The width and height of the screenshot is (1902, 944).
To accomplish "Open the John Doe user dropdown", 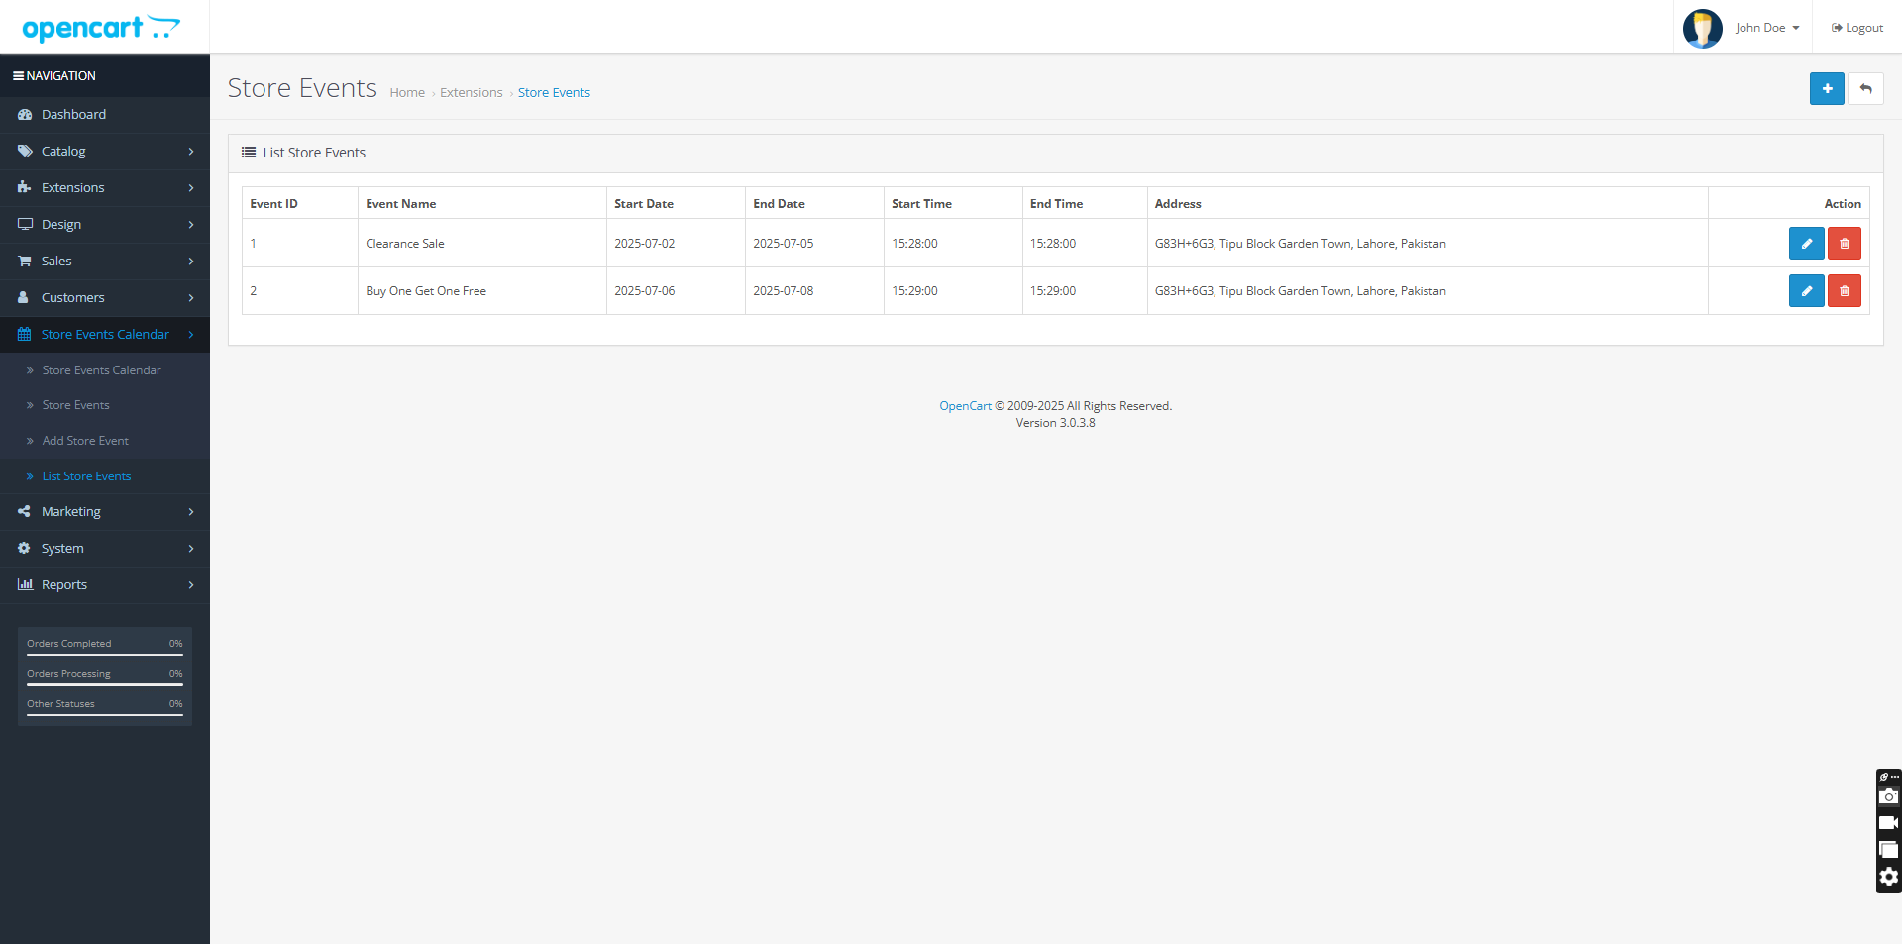I will [1766, 28].
